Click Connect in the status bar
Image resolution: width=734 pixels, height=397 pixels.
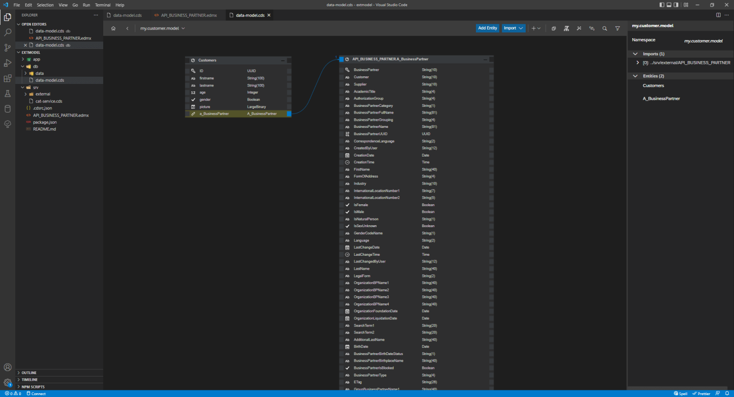[x=38, y=393]
